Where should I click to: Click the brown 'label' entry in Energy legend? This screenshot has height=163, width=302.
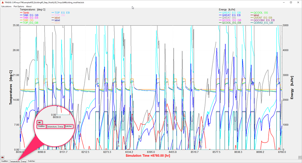click(255, 15)
